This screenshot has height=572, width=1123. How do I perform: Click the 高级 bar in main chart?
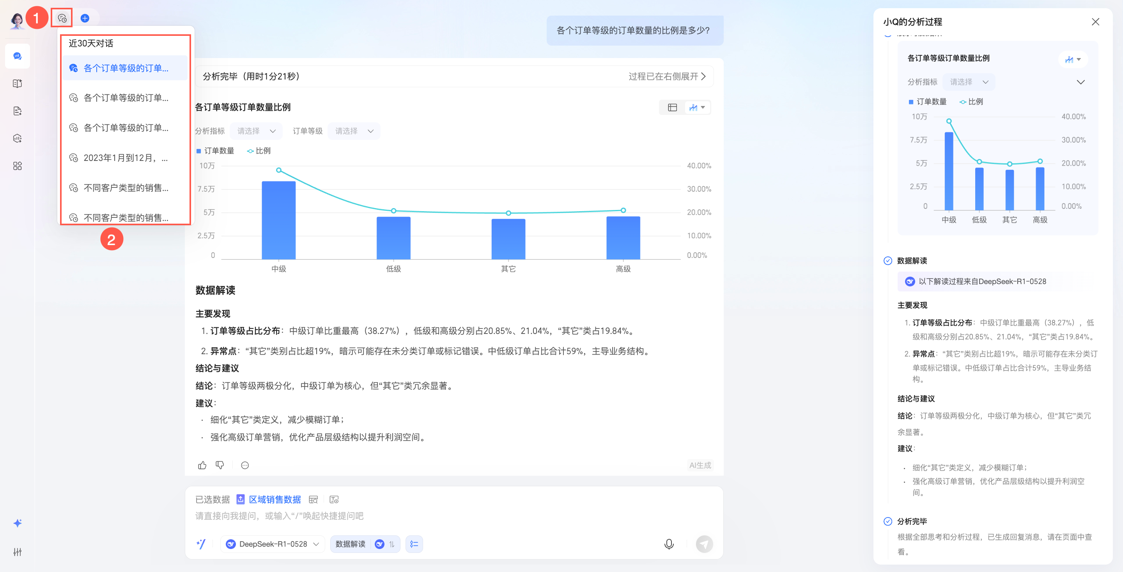623,238
